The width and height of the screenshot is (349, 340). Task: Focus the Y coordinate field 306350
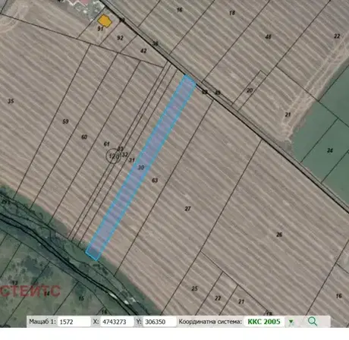click(x=159, y=322)
